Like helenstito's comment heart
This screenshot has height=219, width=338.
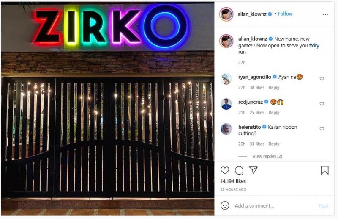[x=322, y=129]
